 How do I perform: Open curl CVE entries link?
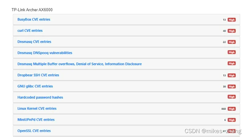click(x=30, y=31)
